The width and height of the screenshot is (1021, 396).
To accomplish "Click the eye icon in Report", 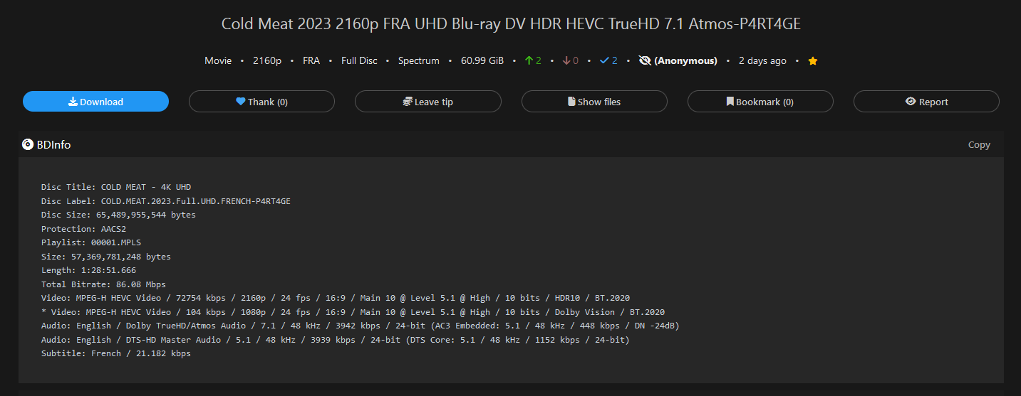I will [911, 102].
